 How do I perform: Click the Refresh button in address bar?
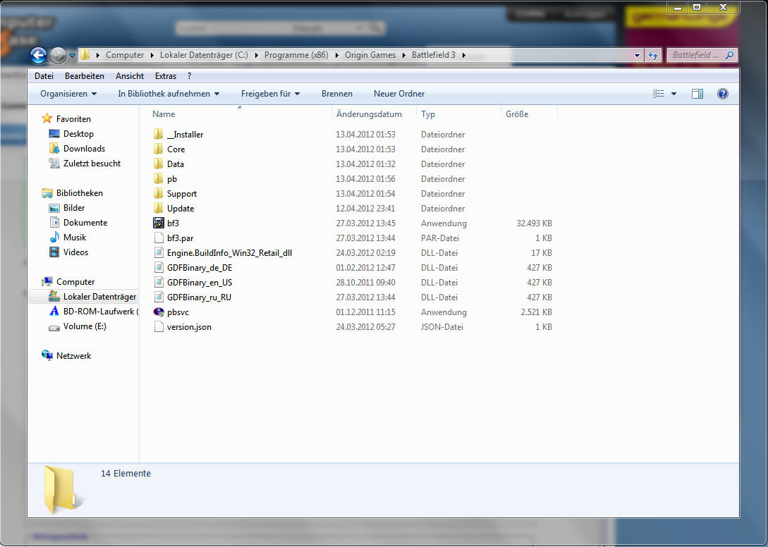pyautogui.click(x=653, y=55)
